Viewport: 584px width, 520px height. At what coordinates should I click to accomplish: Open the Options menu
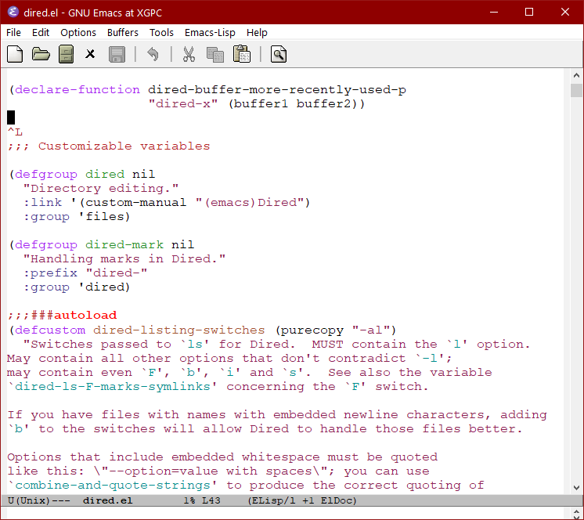[x=78, y=33]
